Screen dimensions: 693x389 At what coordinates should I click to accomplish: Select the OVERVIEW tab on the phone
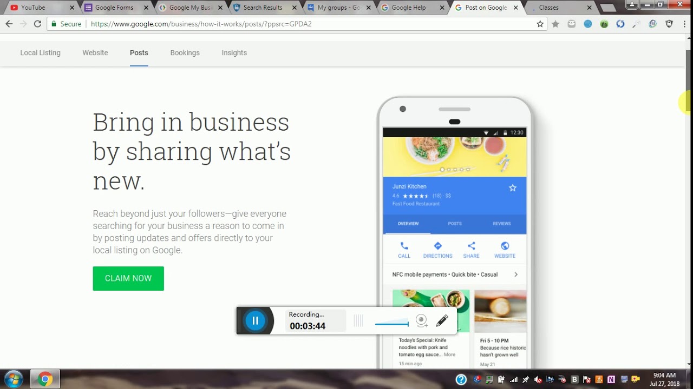(x=408, y=224)
